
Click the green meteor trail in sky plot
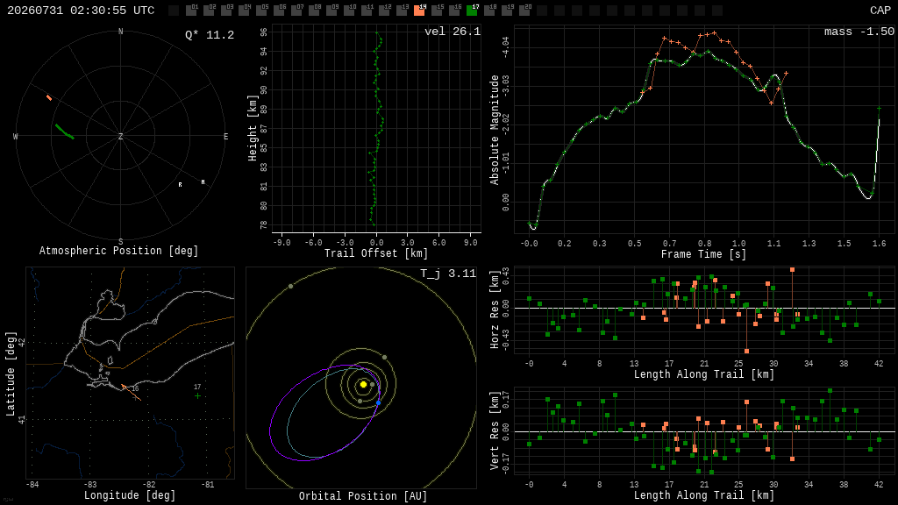click(64, 132)
